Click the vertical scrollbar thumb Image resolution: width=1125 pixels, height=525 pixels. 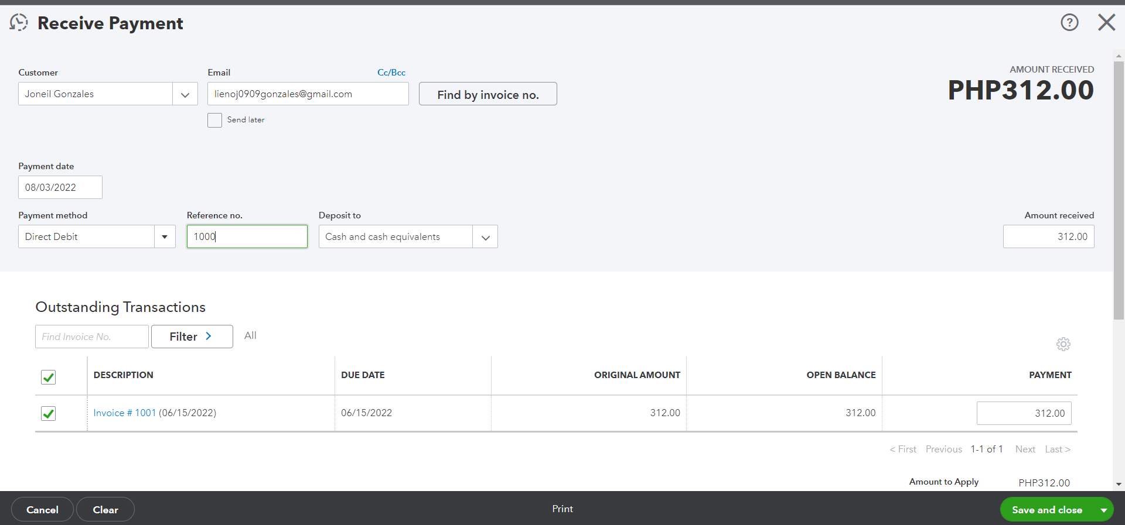point(1119,187)
